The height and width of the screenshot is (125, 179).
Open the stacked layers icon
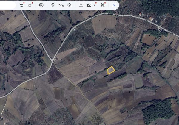coord(70,5)
